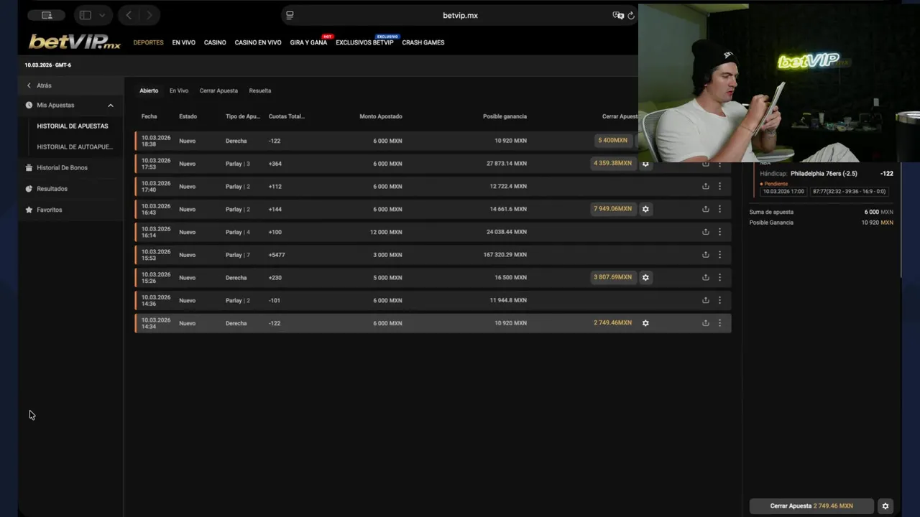Share the 16:43 Parlay 2 bet
This screenshot has height=517, width=920.
705,209
